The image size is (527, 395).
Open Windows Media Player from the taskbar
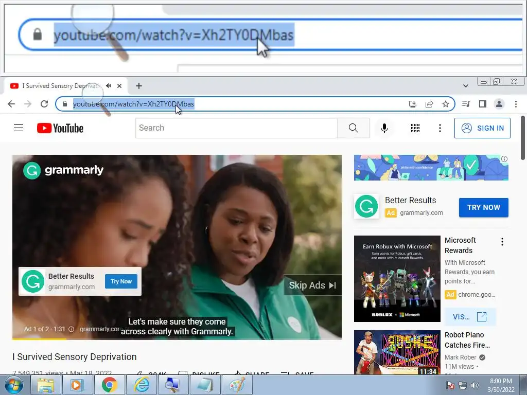pyautogui.click(x=77, y=385)
